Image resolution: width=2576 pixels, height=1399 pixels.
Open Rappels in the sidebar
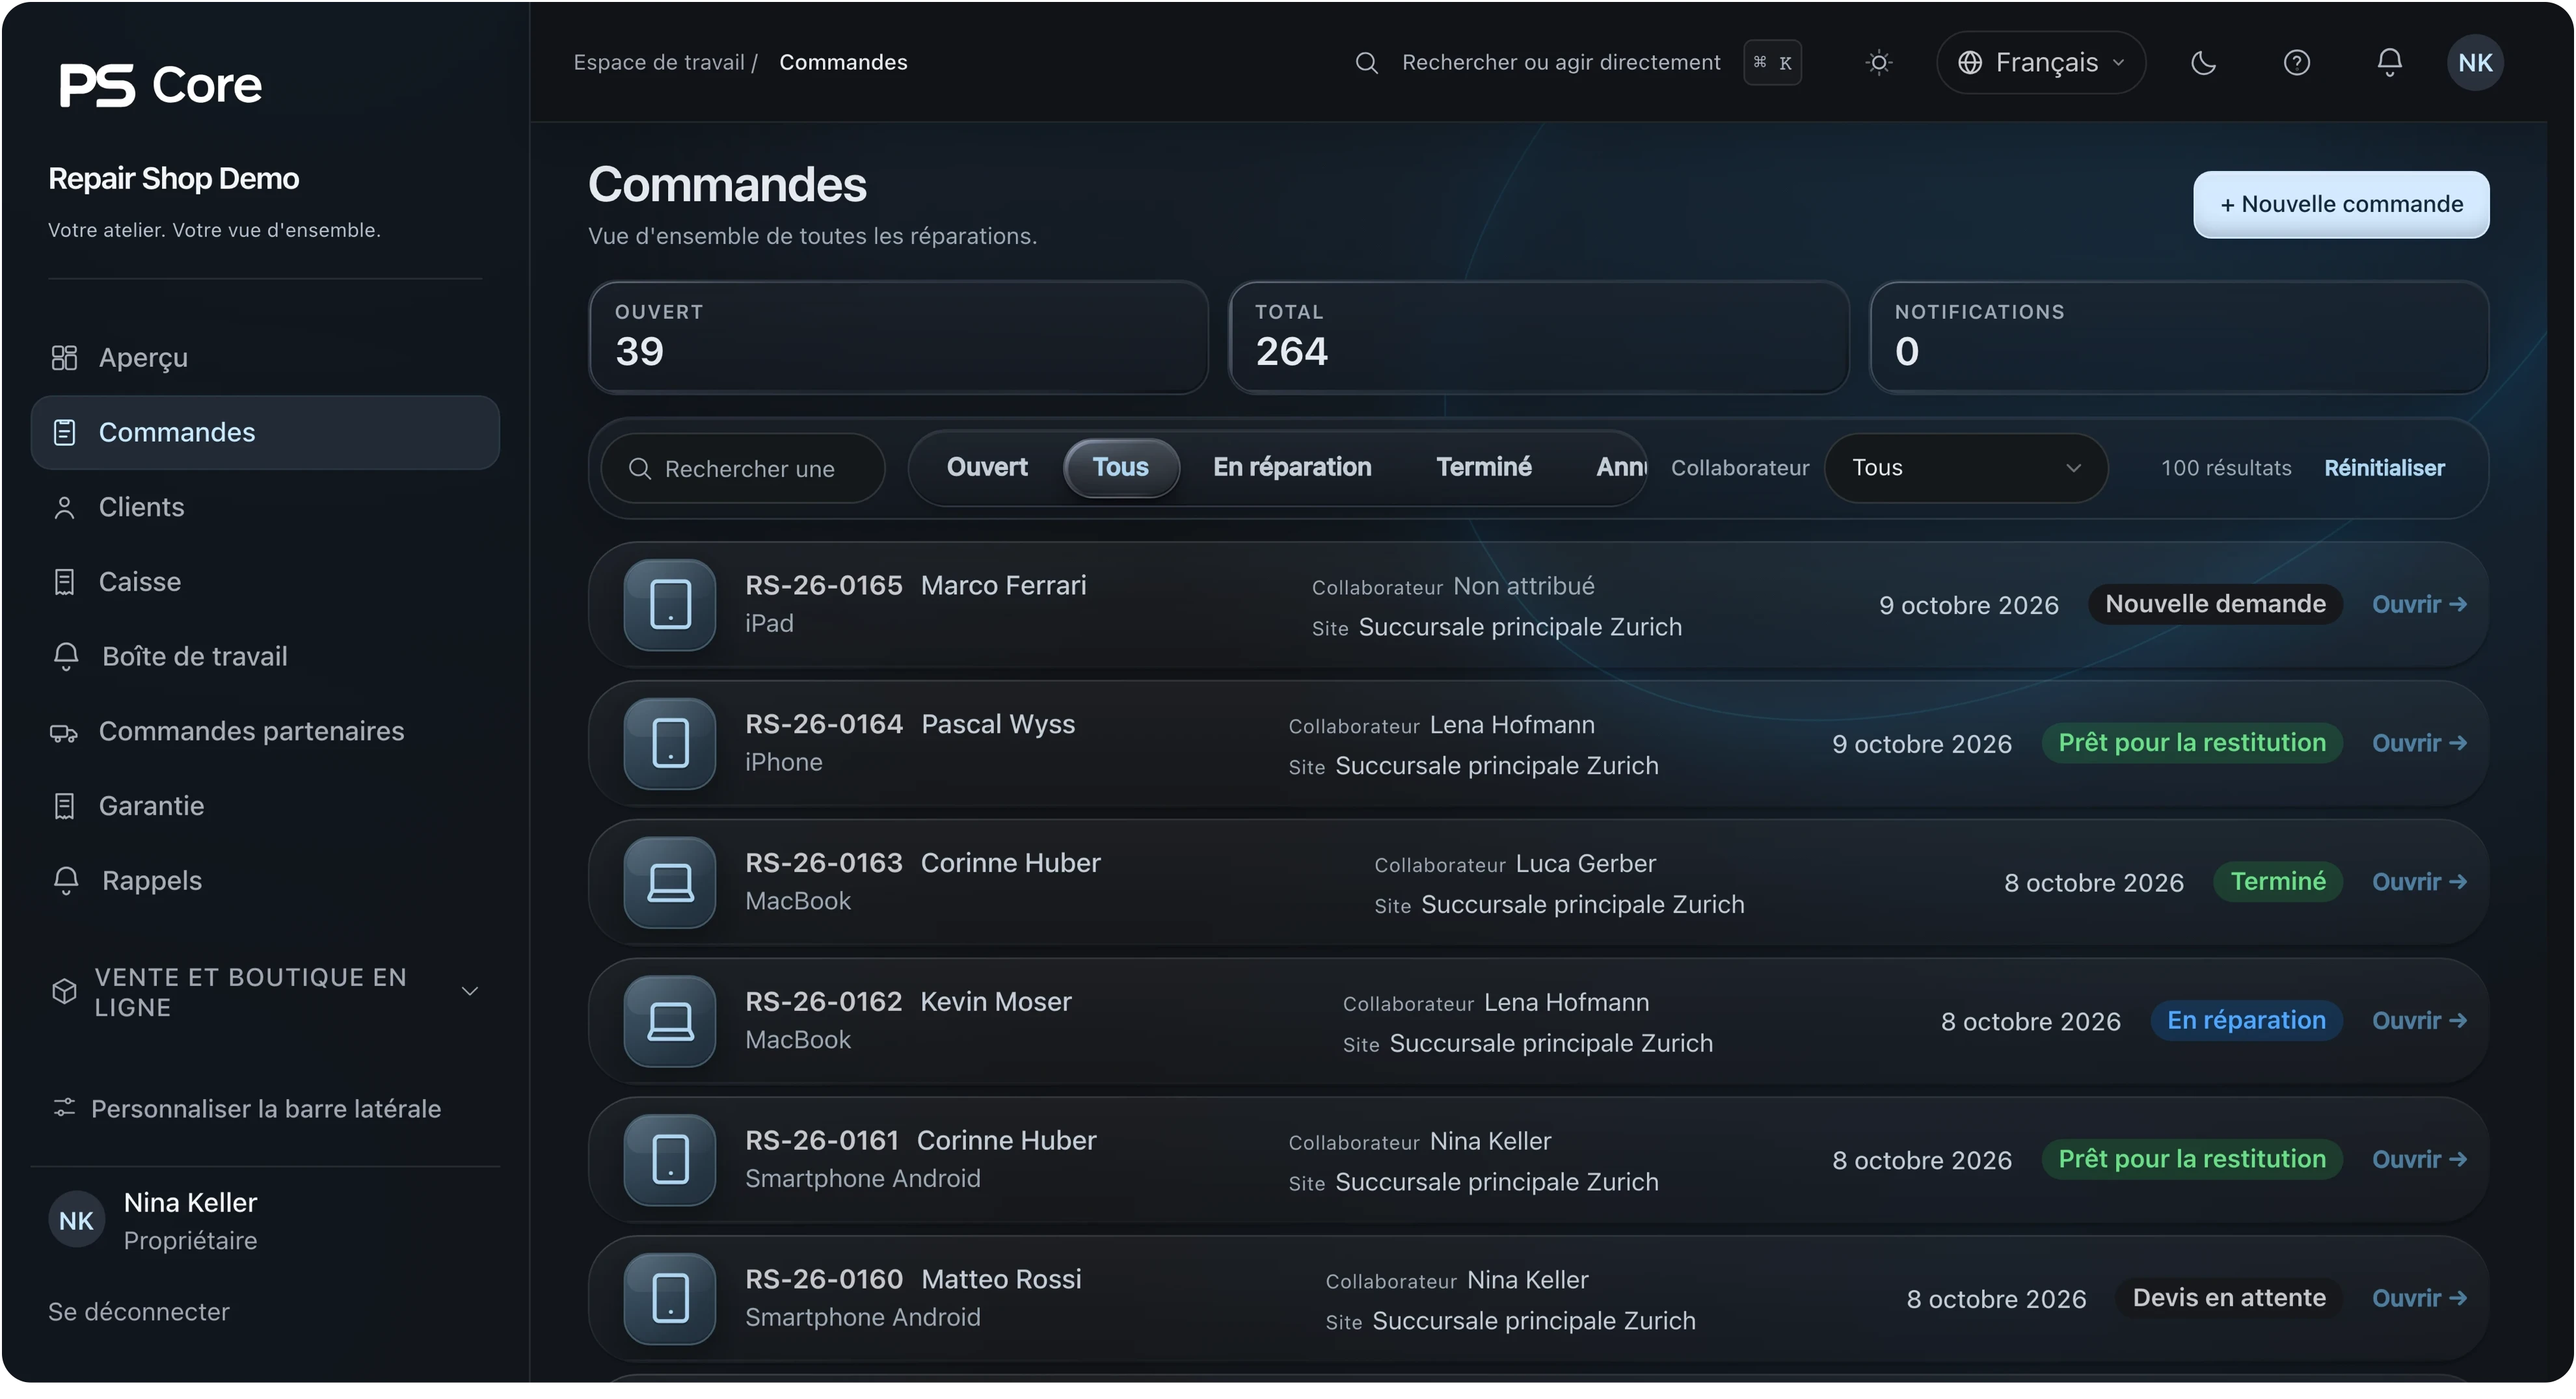point(265,881)
